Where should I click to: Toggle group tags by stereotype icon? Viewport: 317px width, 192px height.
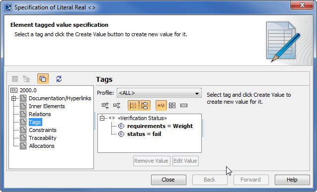[133, 105]
